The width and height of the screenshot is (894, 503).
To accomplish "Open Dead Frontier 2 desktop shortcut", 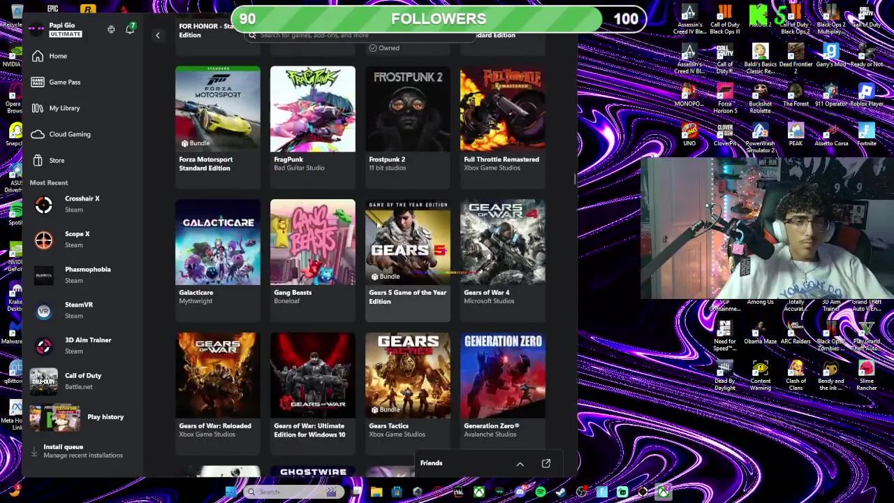I will point(796,59).
